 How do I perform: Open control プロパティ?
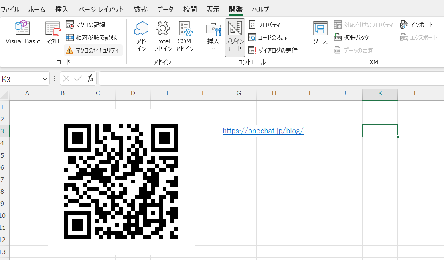coord(265,25)
